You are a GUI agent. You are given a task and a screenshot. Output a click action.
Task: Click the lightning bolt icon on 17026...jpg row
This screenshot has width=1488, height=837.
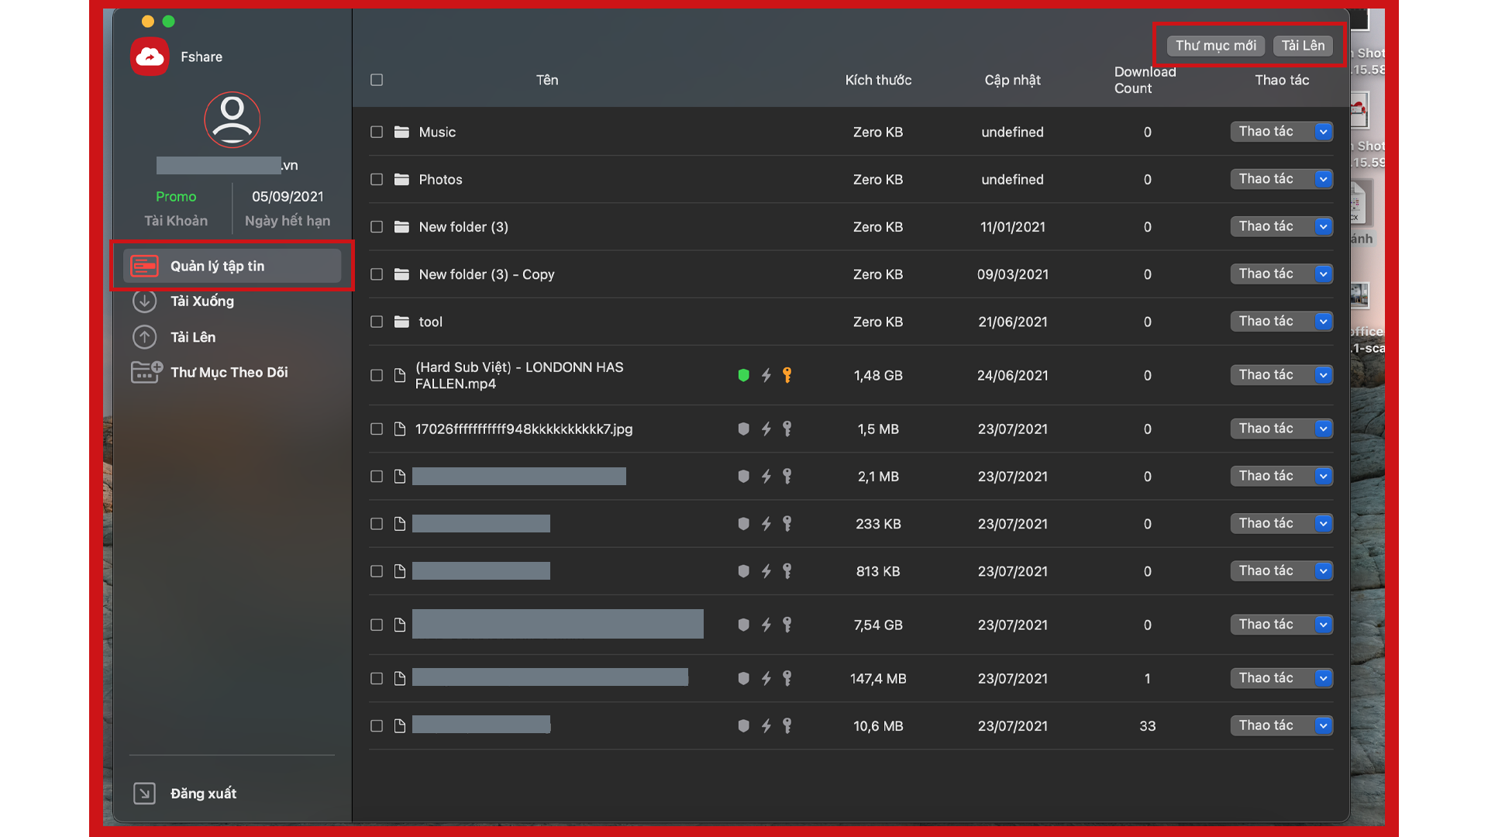[766, 429]
